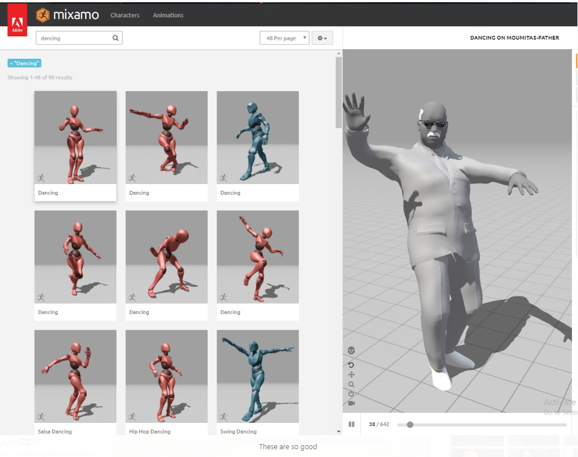578x457 pixels.
Task: Open the 48 Per page dropdown
Action: [284, 38]
